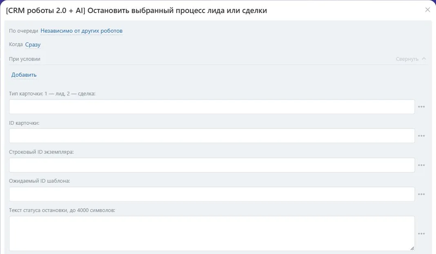Click the 'По очереди' label
436x254 pixels.
[x=23, y=31]
